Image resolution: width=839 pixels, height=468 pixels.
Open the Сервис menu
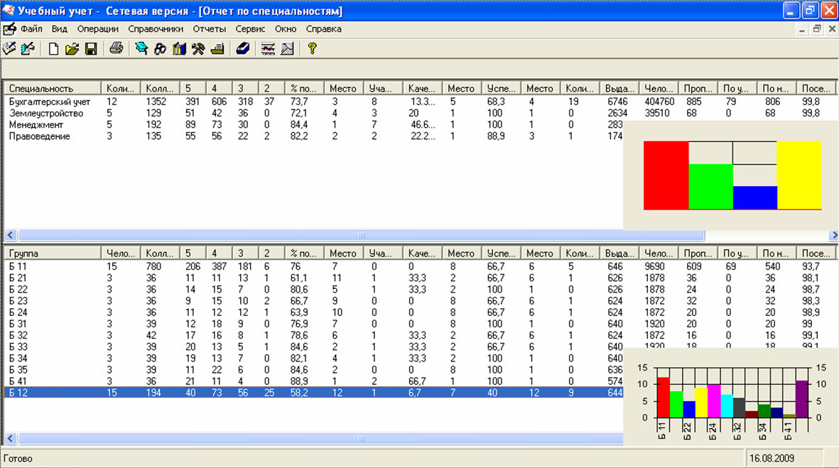click(x=250, y=29)
